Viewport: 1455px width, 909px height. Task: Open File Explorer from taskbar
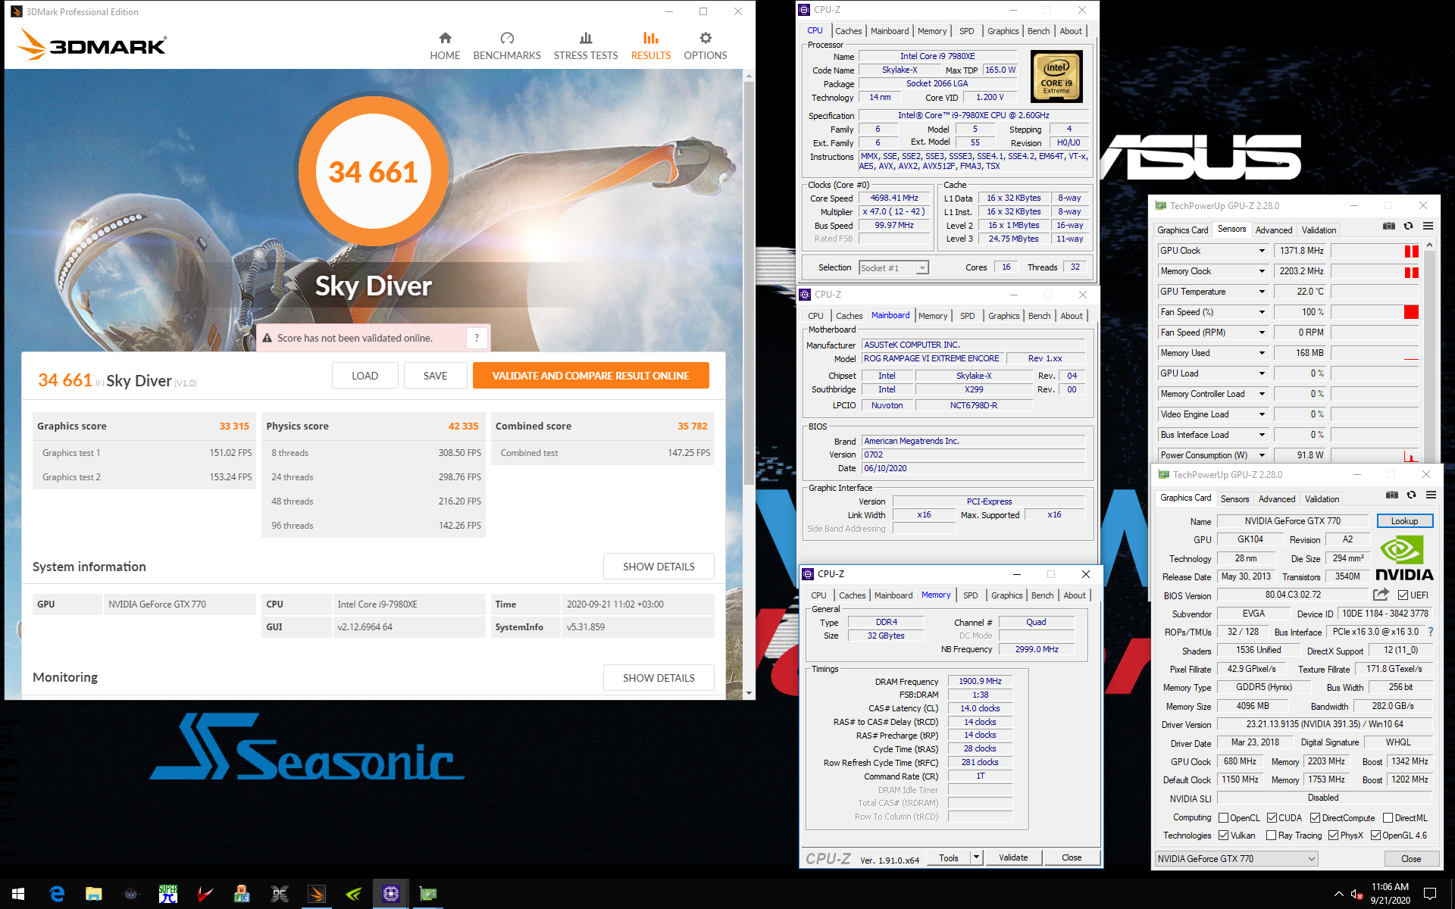(93, 894)
